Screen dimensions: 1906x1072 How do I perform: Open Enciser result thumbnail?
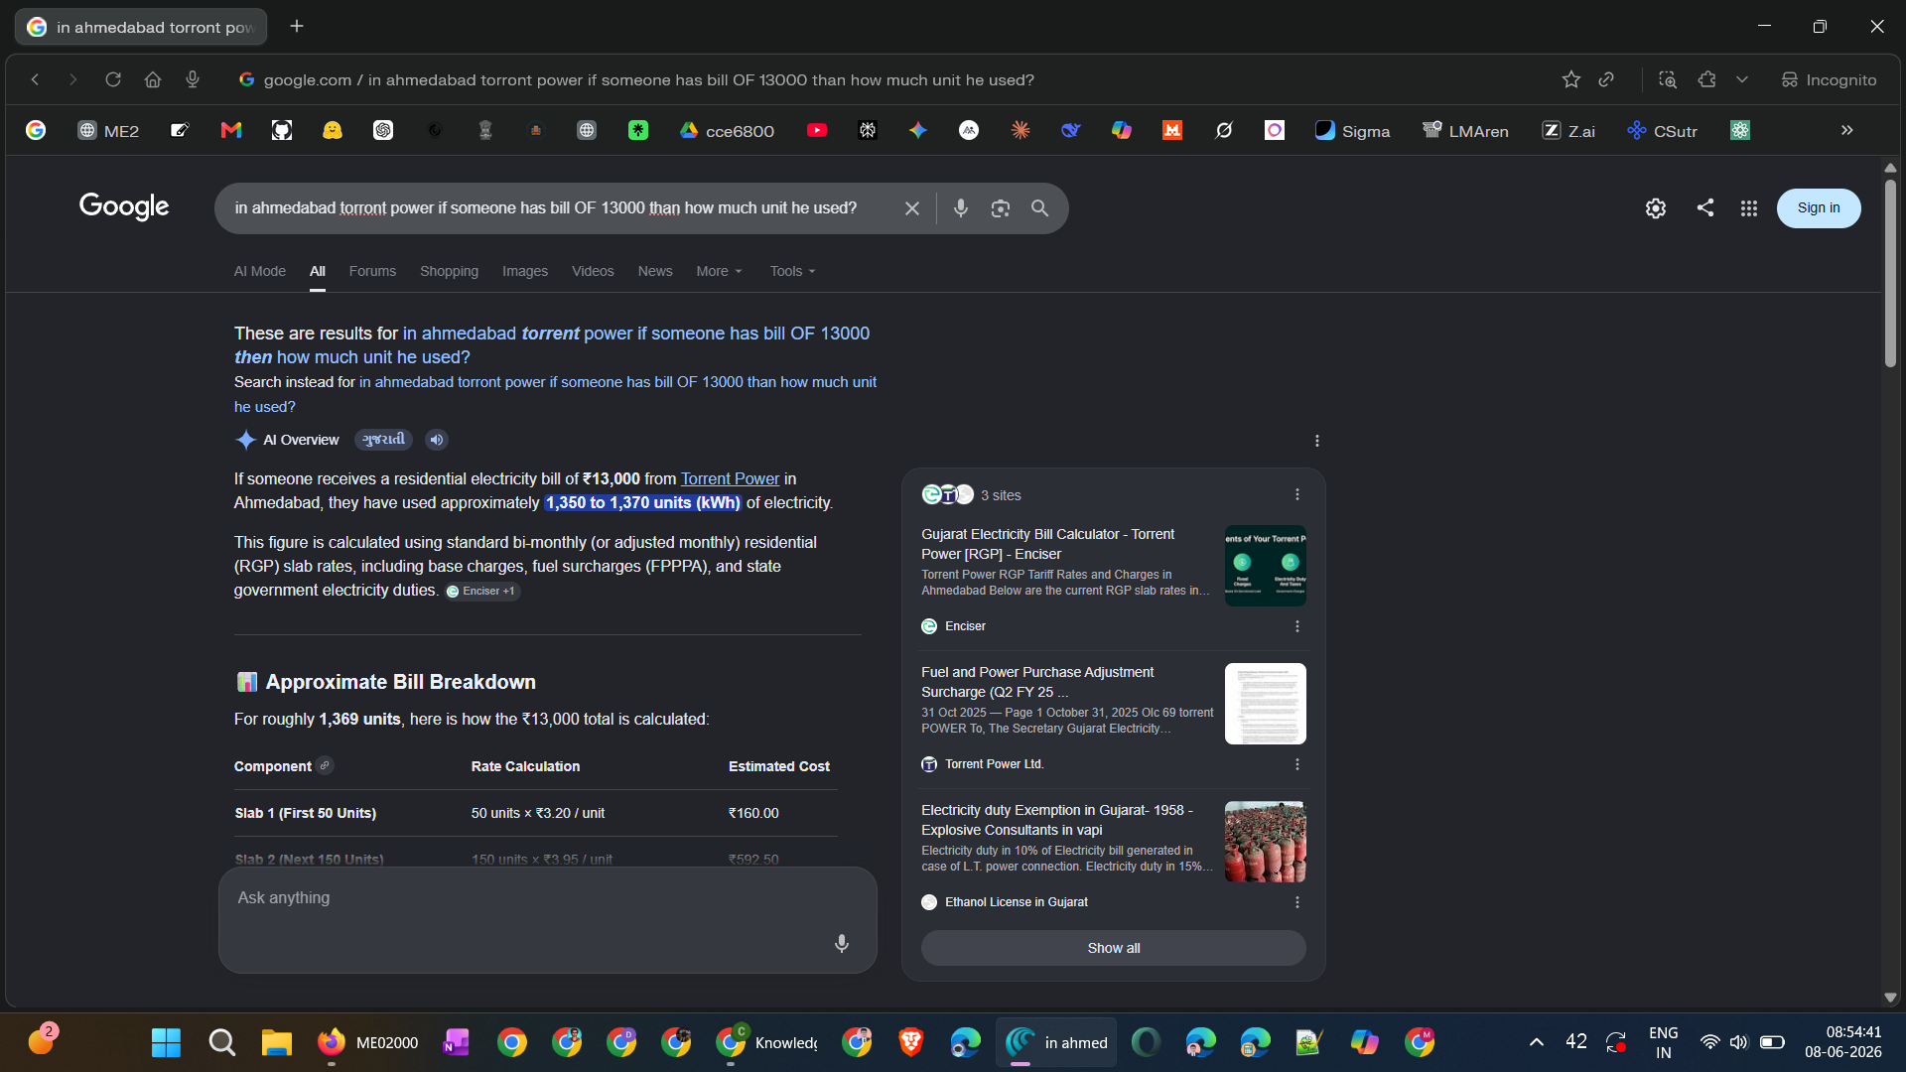click(1266, 566)
